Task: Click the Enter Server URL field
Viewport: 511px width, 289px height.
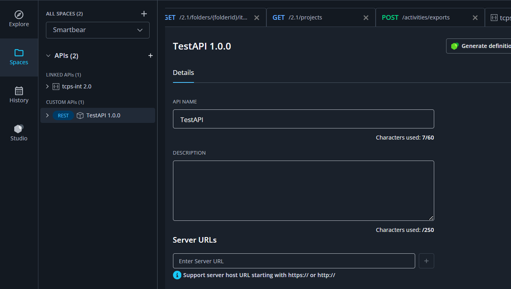Action: tap(294, 261)
